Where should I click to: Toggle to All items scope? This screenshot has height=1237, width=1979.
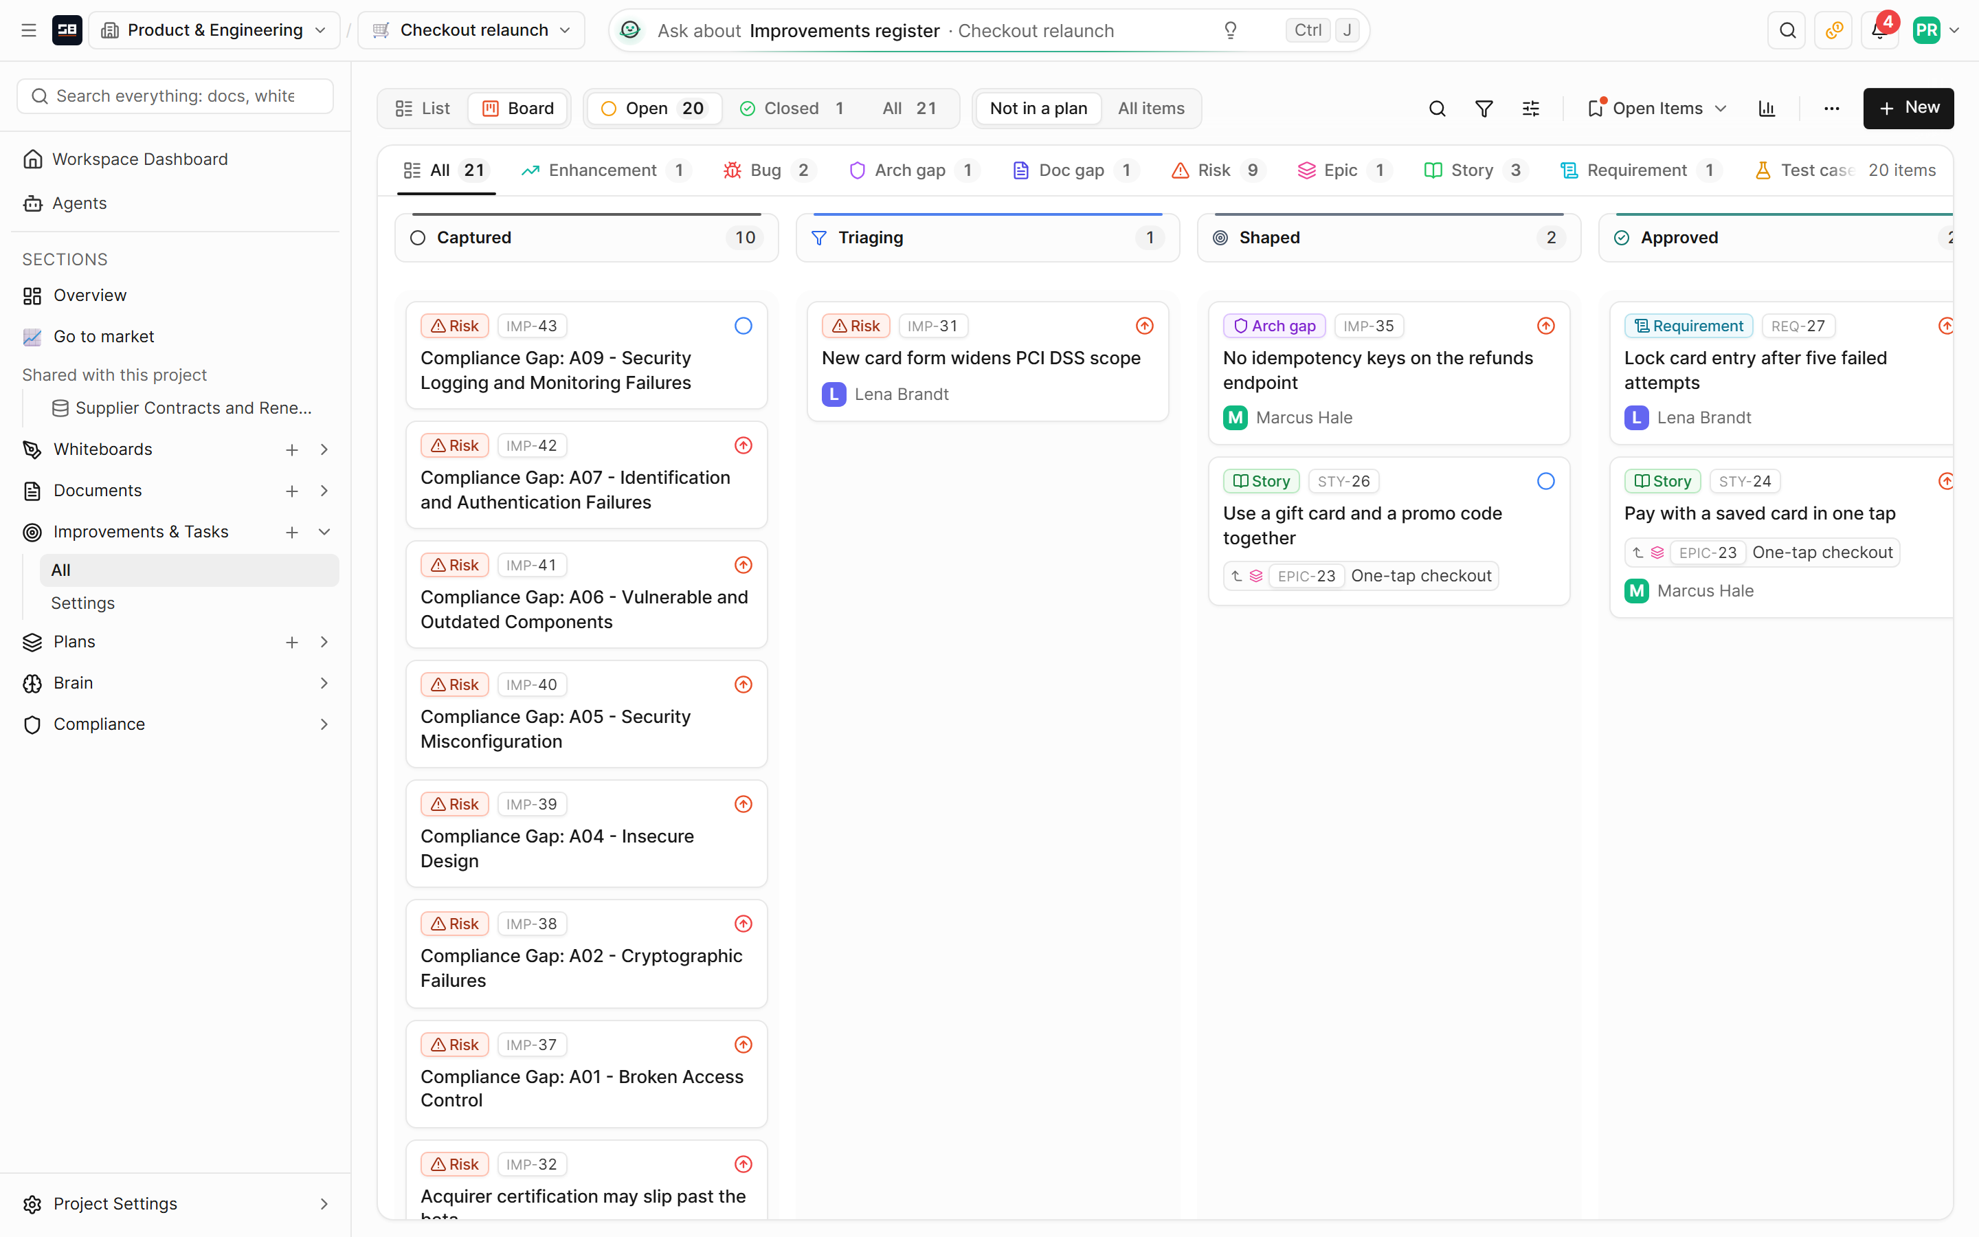coord(1150,109)
